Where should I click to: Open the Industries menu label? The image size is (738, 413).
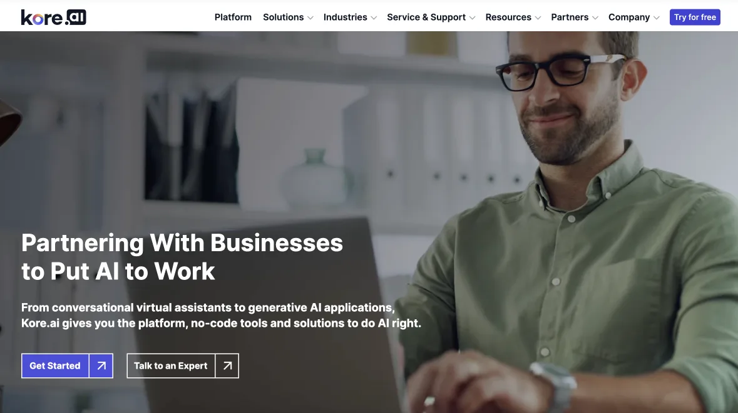tap(345, 17)
